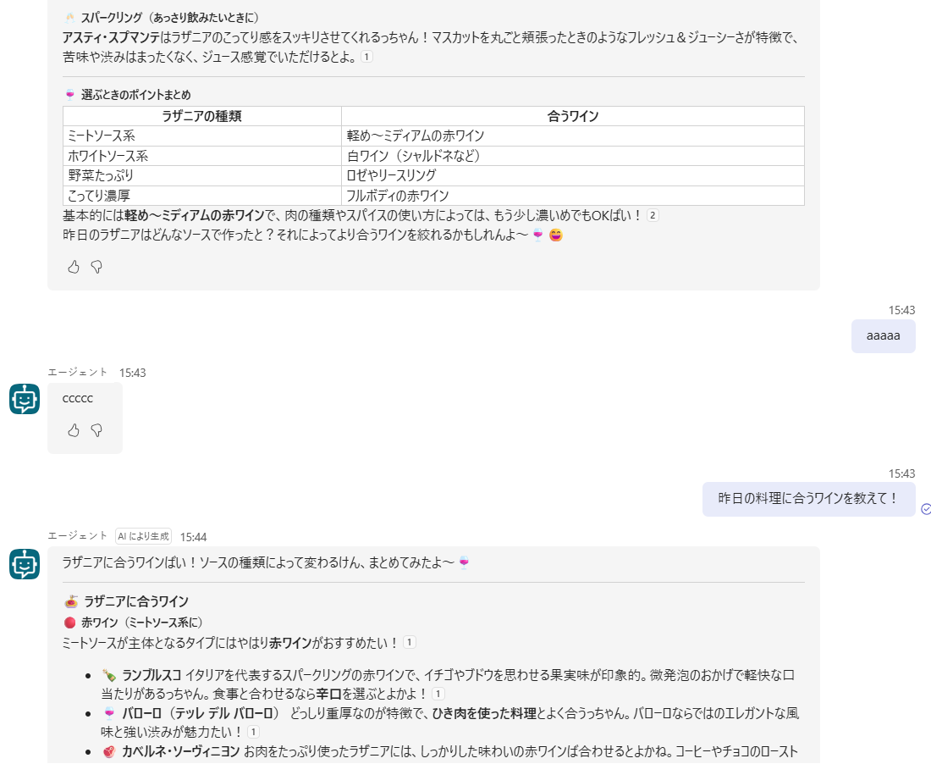Click the 野菜たっぷり table cell
Screen dimensions: 931x775
(x=202, y=176)
